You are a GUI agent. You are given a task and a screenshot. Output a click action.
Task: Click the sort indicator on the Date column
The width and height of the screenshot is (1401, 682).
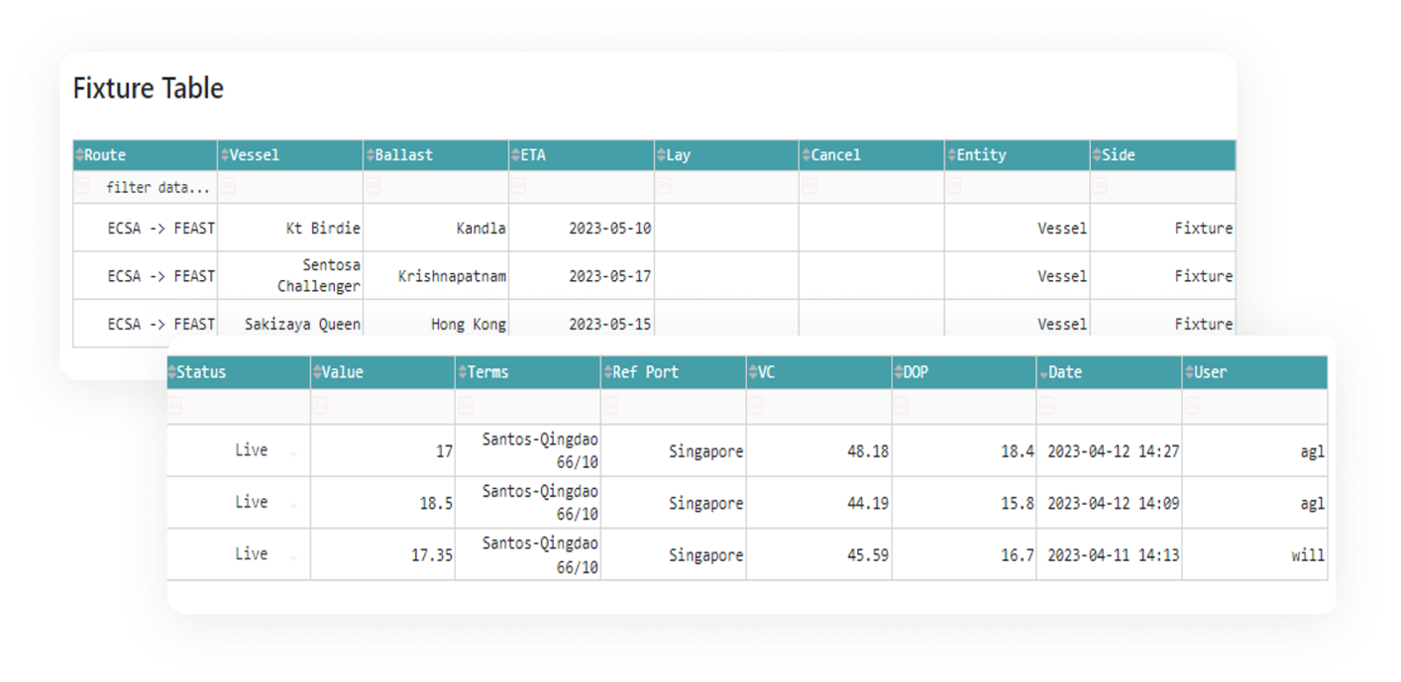click(1043, 373)
